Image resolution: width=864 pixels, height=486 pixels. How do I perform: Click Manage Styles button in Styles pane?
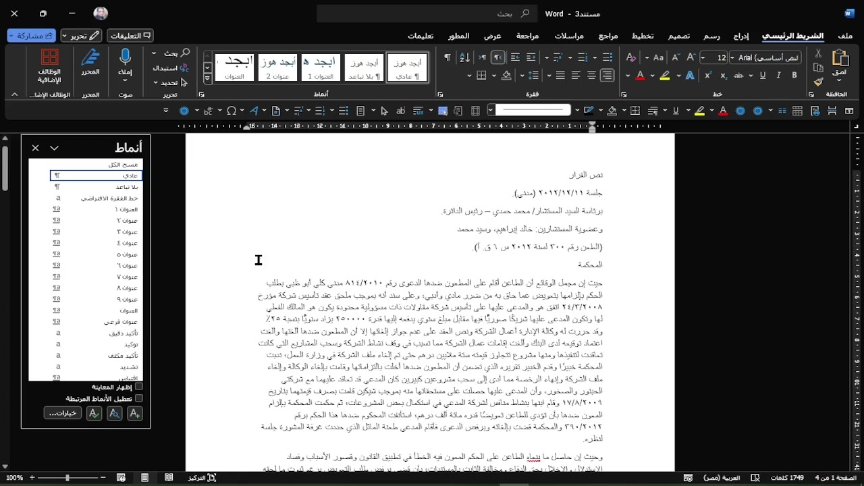pyautogui.click(x=94, y=413)
